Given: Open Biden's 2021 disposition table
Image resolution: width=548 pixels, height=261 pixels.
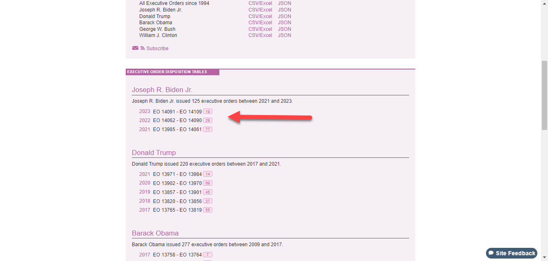Looking at the screenshot, I should [145, 129].
